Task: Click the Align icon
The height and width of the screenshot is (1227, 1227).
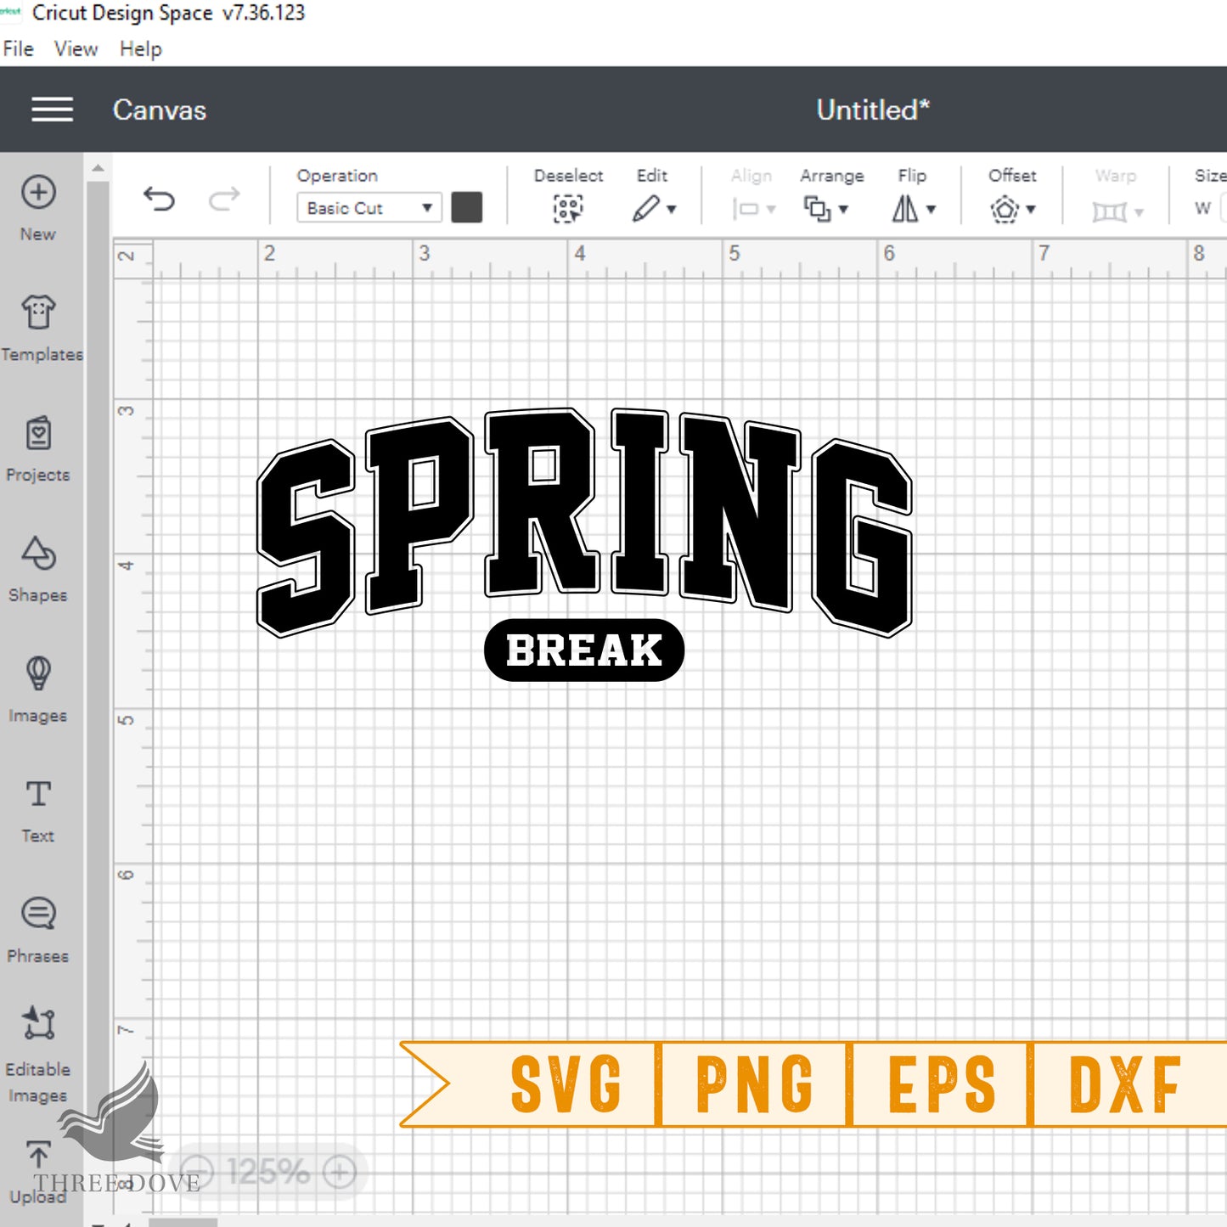Action: point(746,208)
